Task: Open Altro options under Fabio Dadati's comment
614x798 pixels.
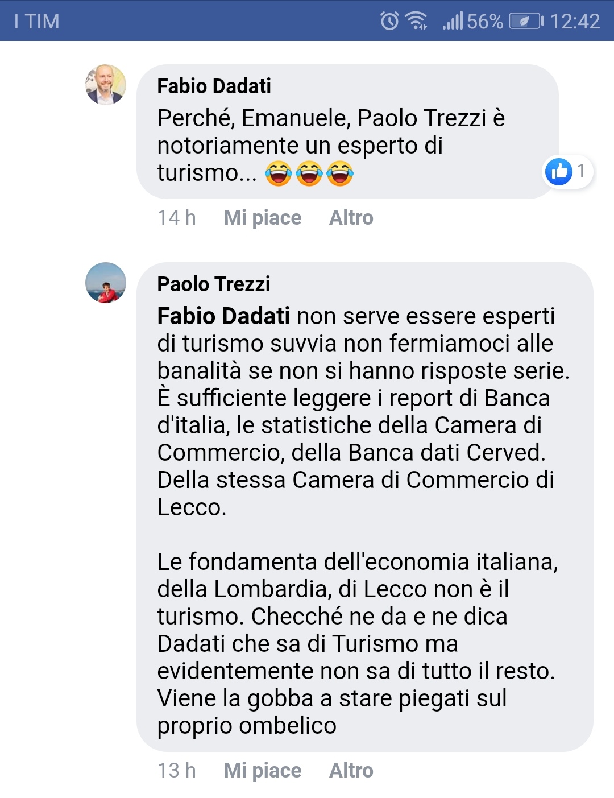Action: [x=351, y=218]
